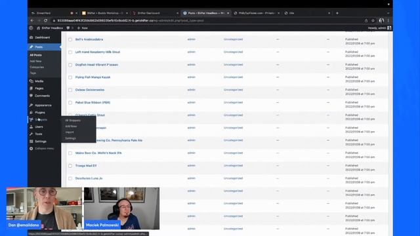Click the admin avatar in the admin bar

[389, 28]
